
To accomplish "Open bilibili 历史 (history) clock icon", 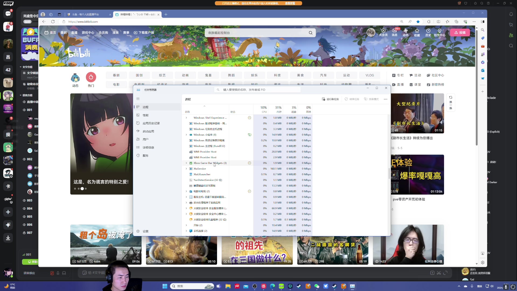I will pos(428,32).
